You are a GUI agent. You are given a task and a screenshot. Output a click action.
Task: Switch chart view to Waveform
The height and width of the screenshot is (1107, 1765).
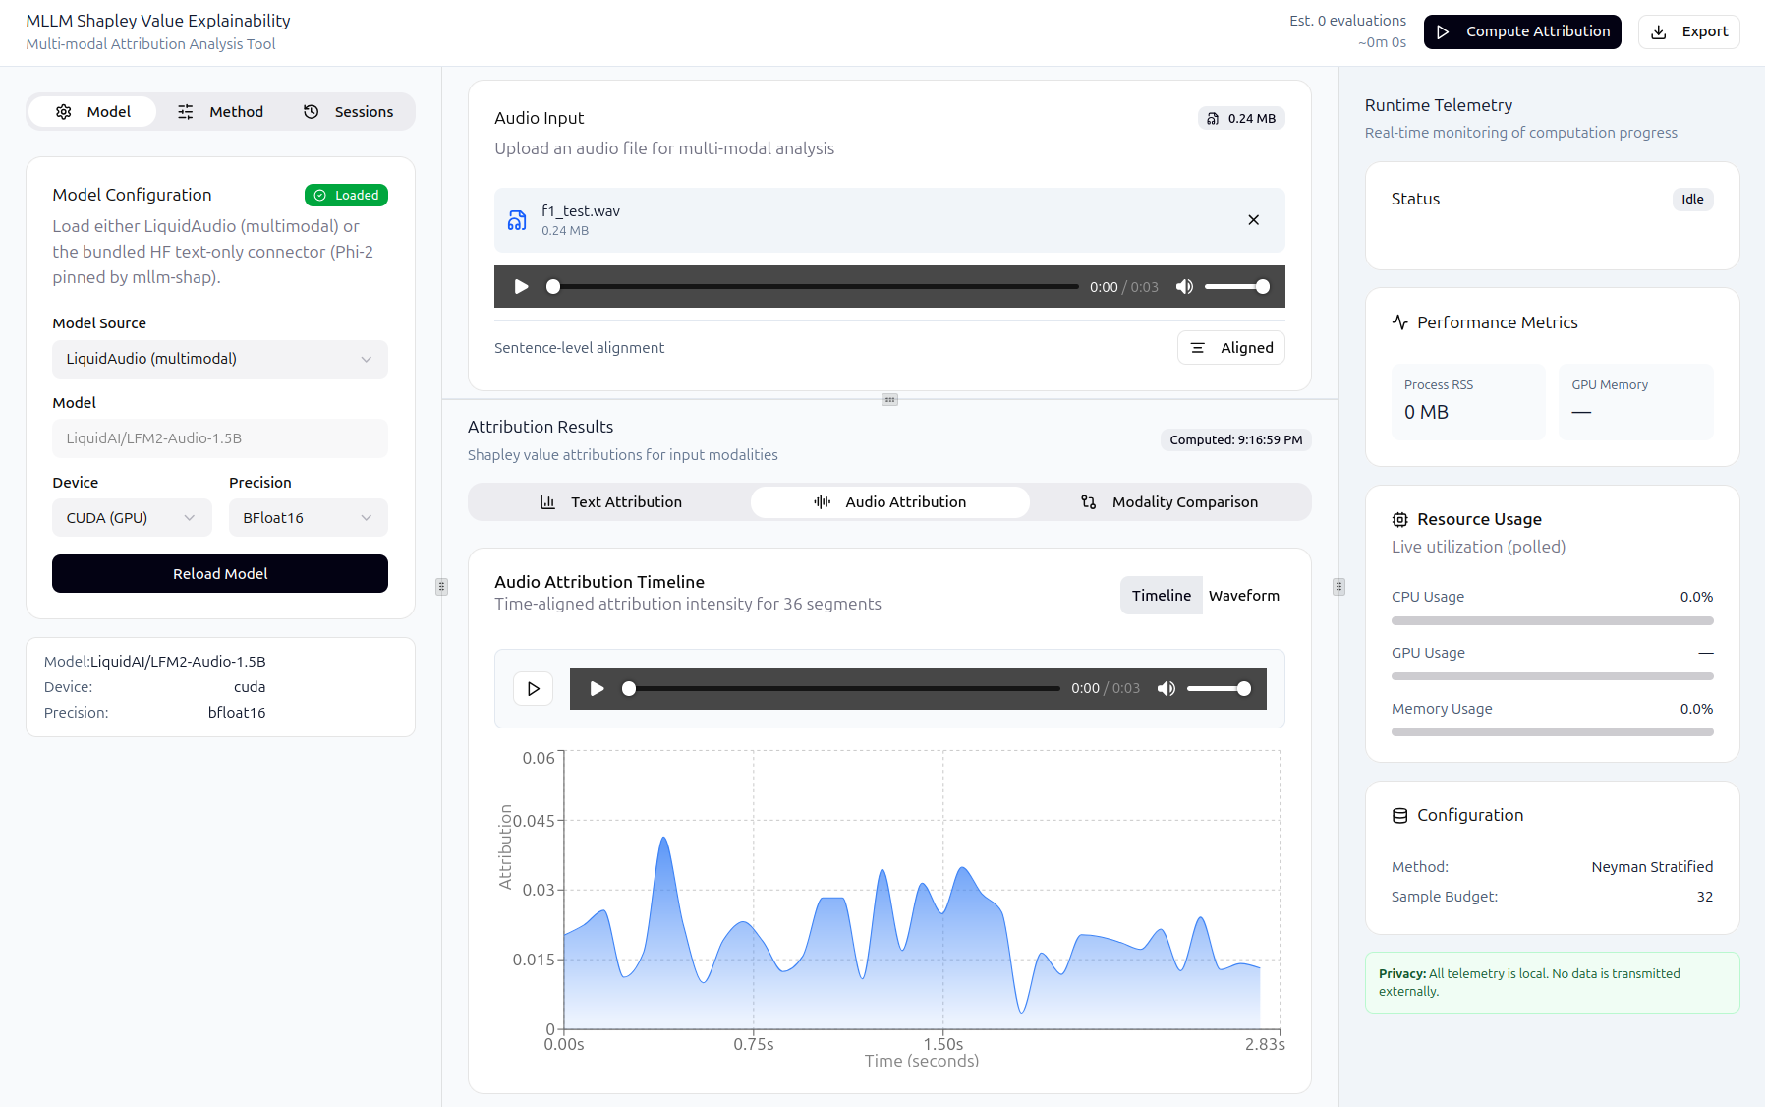click(1243, 596)
